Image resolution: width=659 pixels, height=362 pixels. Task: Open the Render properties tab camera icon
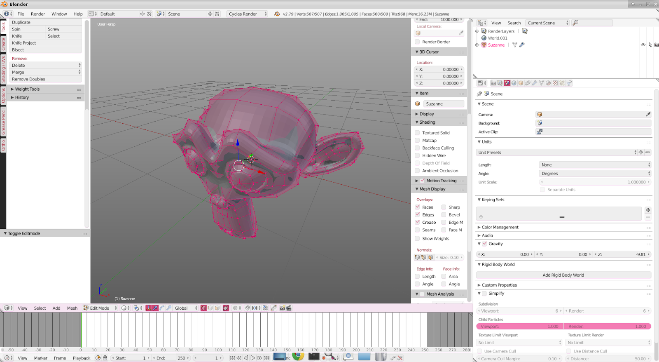pyautogui.click(x=493, y=83)
